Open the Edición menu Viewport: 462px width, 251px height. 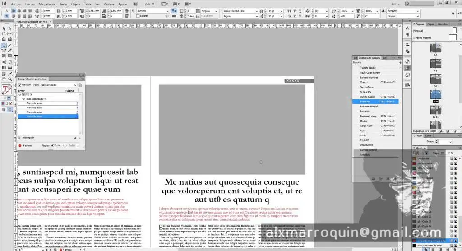point(30,4)
